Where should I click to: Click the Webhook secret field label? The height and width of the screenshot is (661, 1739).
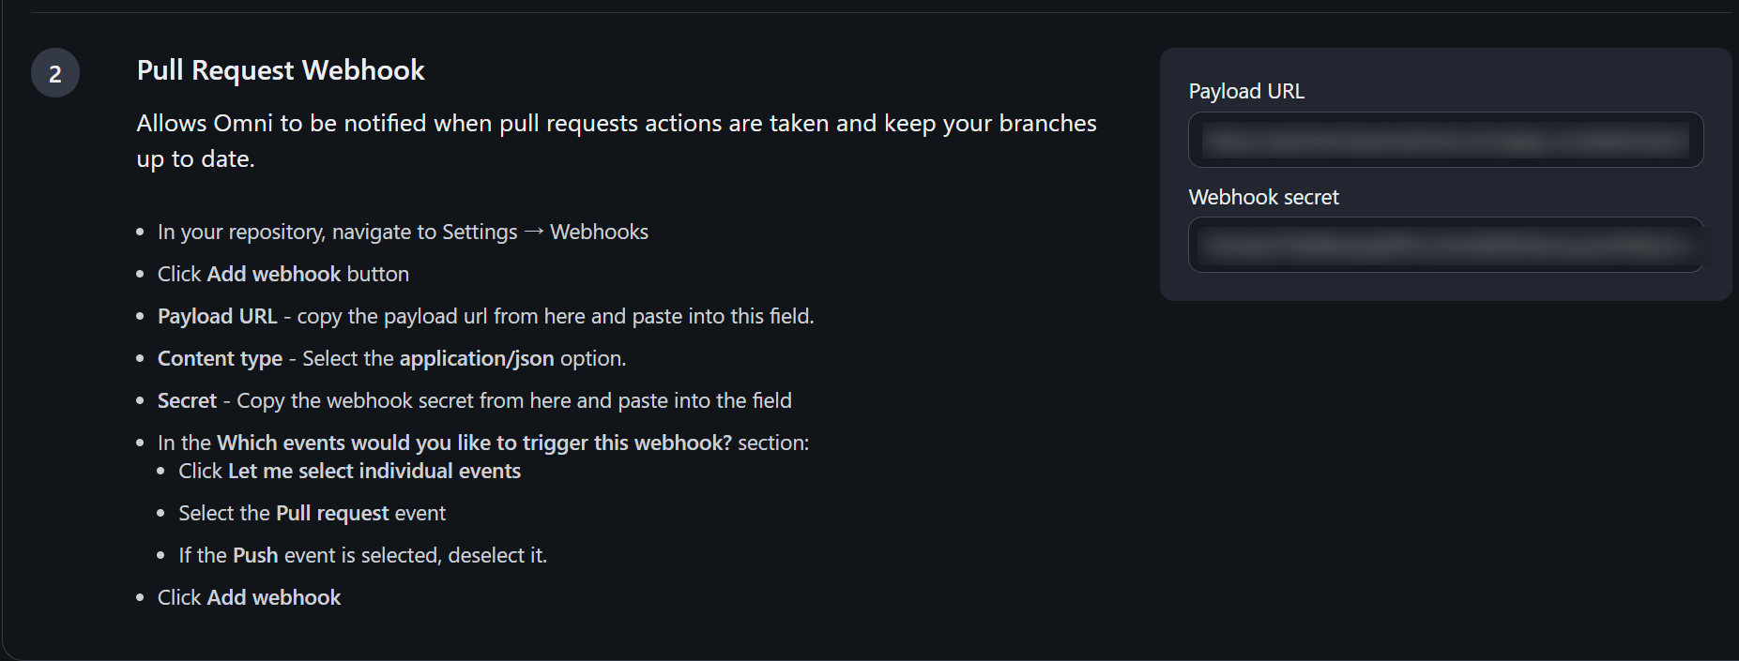pyautogui.click(x=1263, y=197)
